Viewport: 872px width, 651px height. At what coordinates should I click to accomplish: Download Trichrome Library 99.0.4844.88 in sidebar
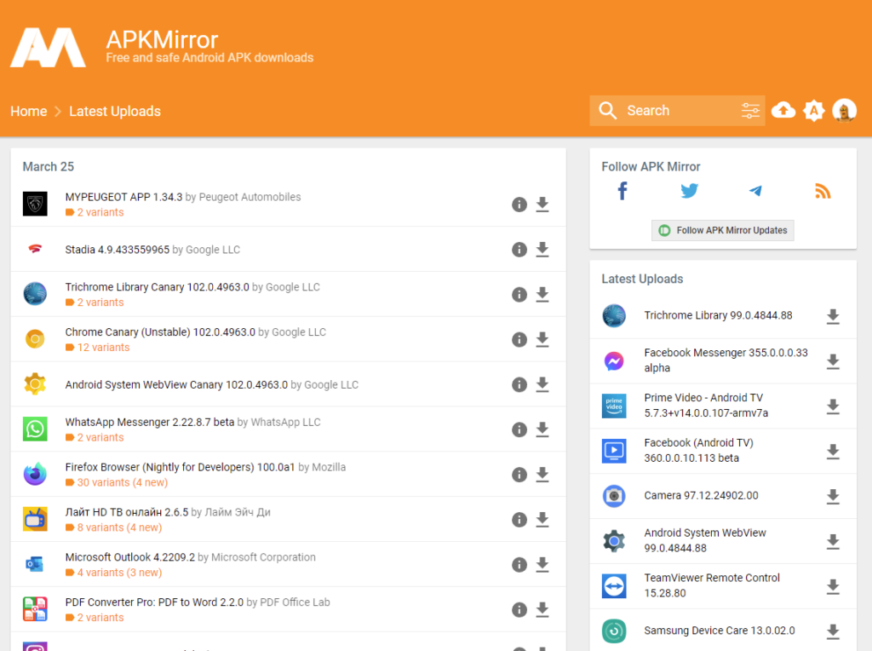(833, 317)
